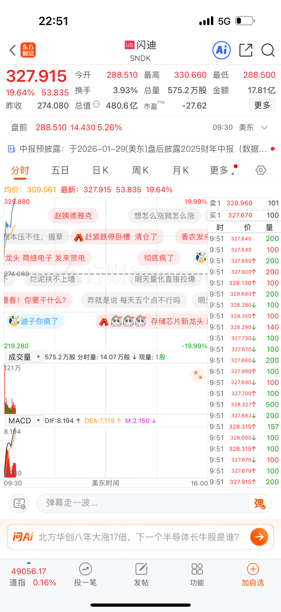Open 发帖 compose icon
Screen dimensions: 281x612
[x=141, y=569]
